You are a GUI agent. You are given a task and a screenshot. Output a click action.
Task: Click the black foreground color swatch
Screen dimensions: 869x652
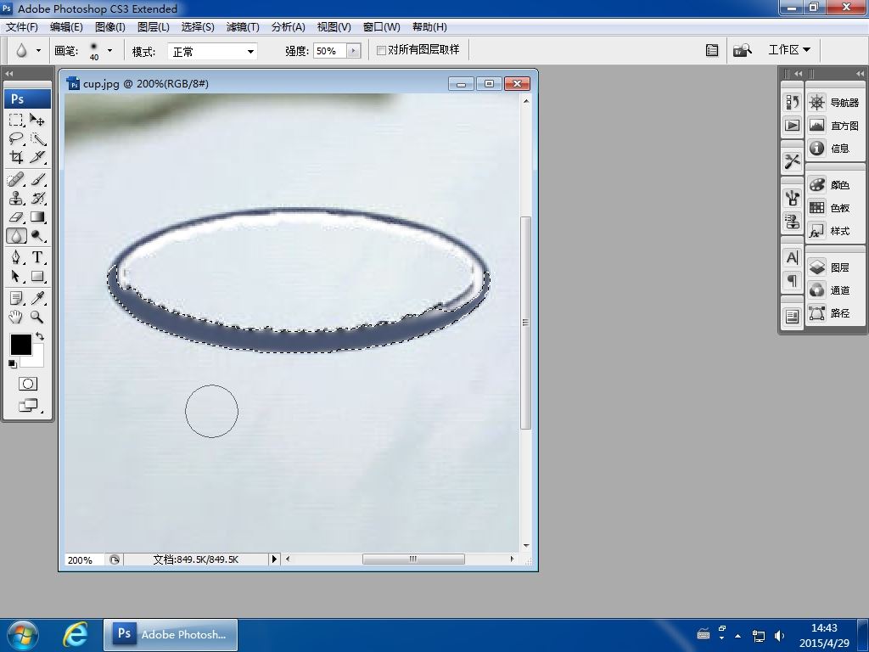tap(20, 344)
